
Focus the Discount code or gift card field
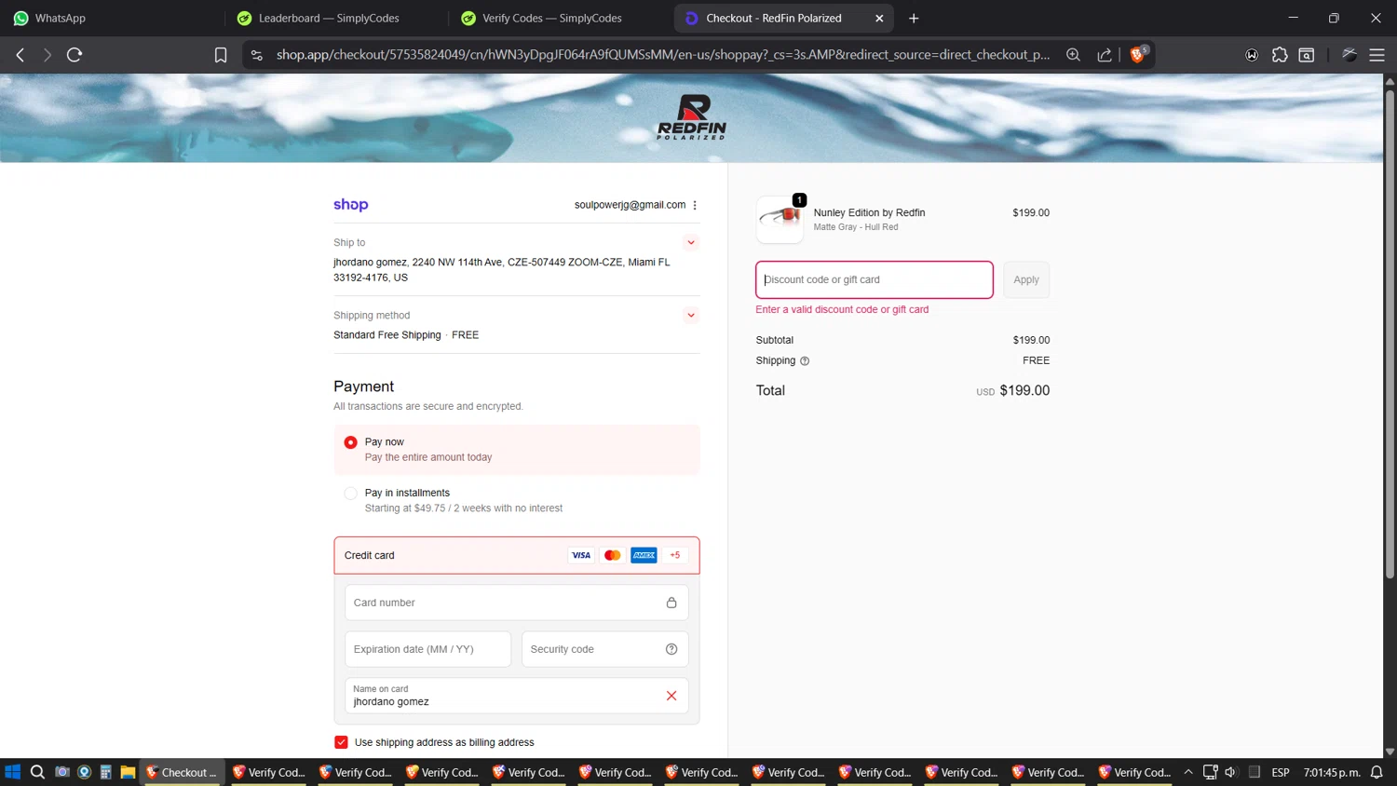[x=875, y=279]
